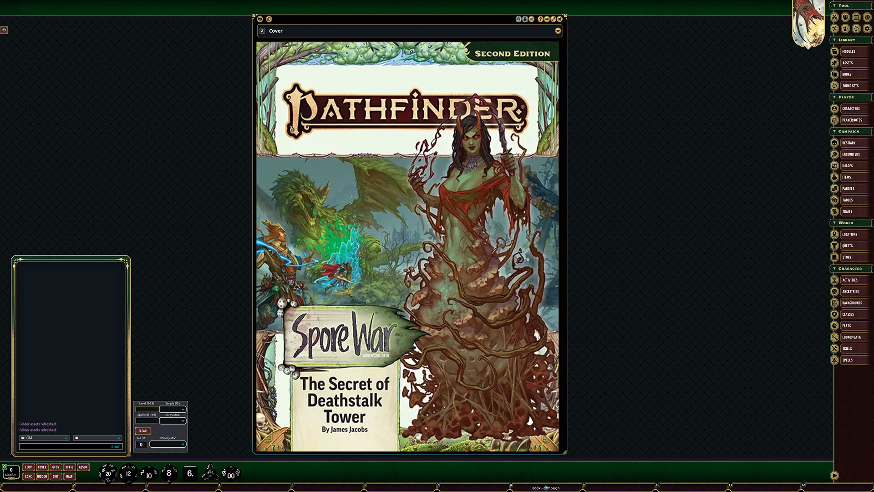Select the Cover chapter header in the book
This screenshot has height=492, width=874.
pyautogui.click(x=274, y=31)
